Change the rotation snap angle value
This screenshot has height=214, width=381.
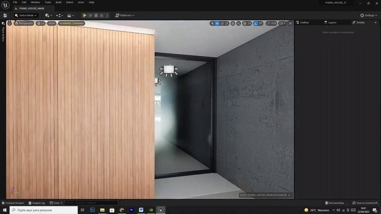coord(261,23)
